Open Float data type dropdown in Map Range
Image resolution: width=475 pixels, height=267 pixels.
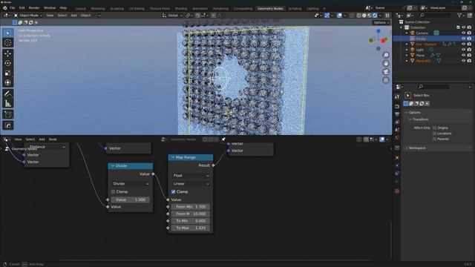point(191,176)
